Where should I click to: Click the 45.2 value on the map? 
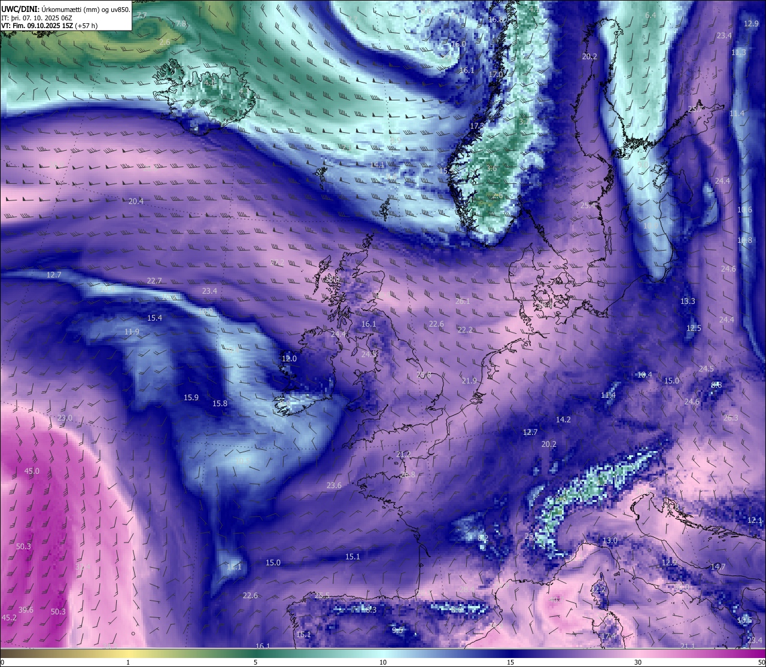click(9, 618)
